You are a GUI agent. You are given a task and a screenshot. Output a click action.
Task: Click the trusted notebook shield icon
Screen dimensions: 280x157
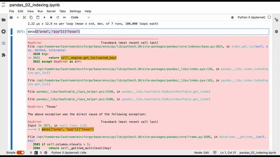click(x=215, y=153)
